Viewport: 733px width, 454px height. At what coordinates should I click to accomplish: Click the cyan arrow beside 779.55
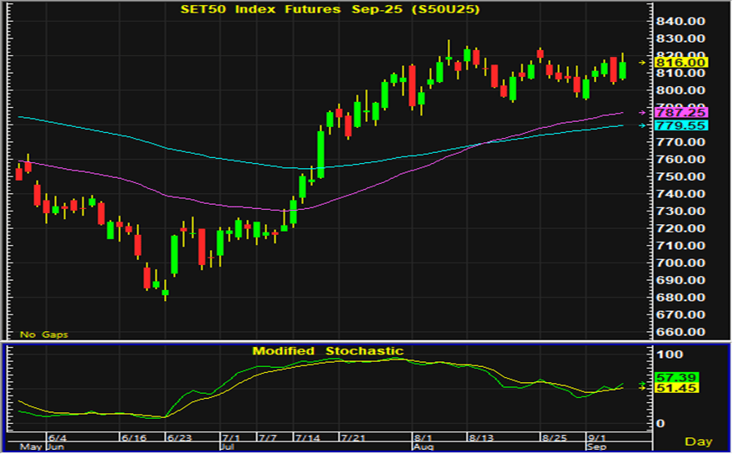coord(643,125)
